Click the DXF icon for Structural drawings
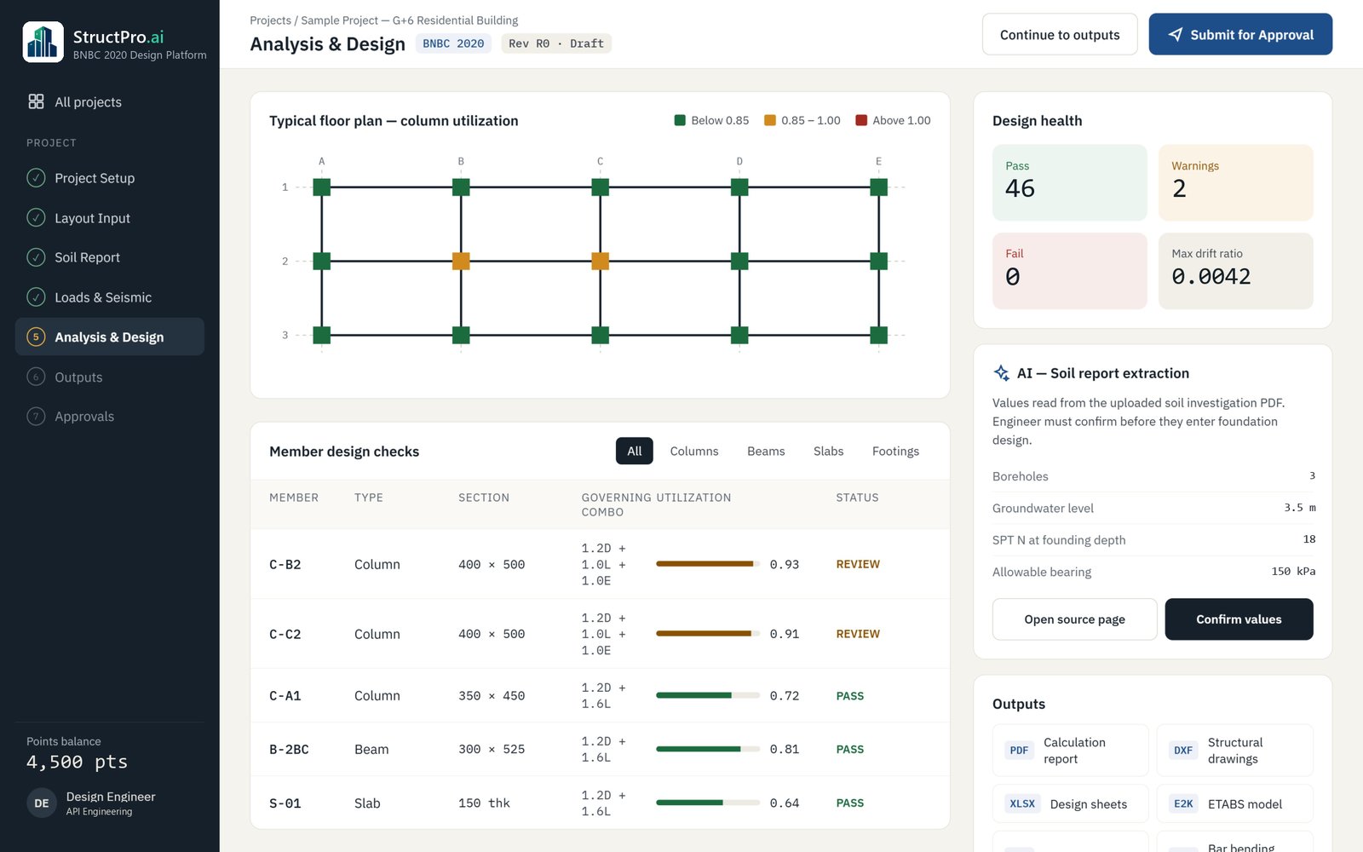This screenshot has height=852, width=1363. [1183, 751]
